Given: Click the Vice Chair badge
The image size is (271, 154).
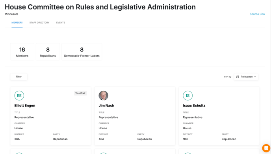Looking at the screenshot, I should [x=80, y=93].
